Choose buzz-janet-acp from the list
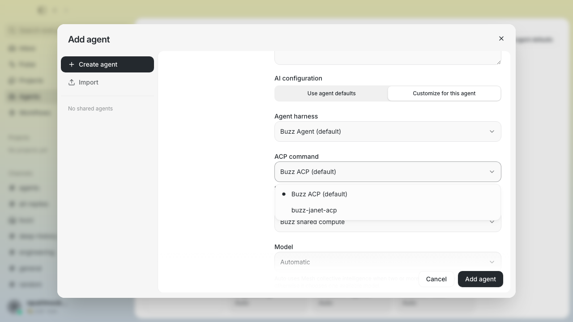Viewport: 573px width, 322px height. tap(388, 210)
